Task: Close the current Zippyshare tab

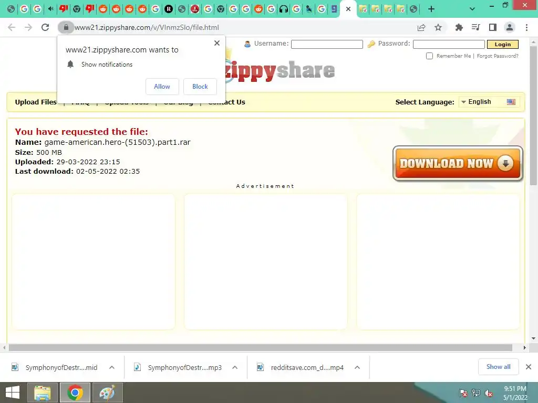Action: pyautogui.click(x=348, y=9)
